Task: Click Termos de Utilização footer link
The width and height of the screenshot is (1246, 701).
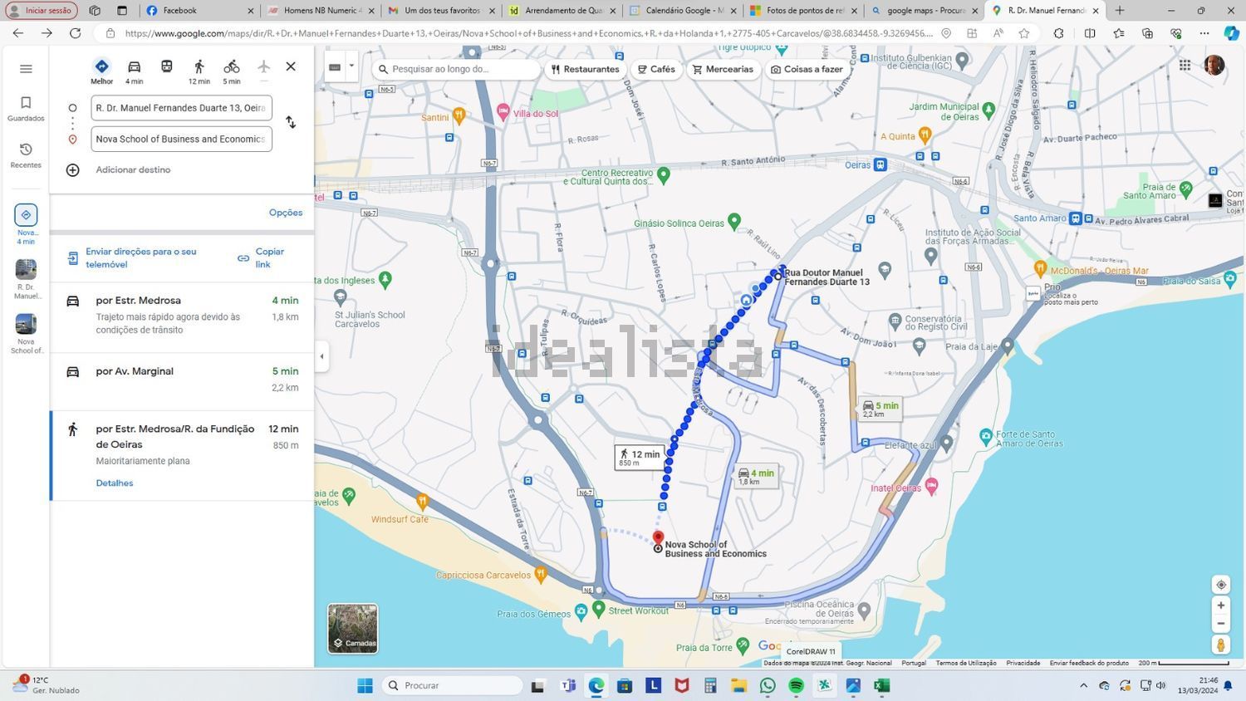Action: [x=965, y=663]
